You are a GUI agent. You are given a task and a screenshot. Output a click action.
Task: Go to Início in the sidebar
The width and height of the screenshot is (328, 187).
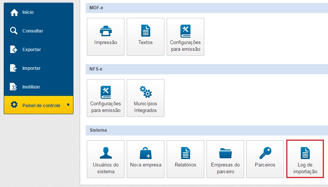[x=38, y=12]
